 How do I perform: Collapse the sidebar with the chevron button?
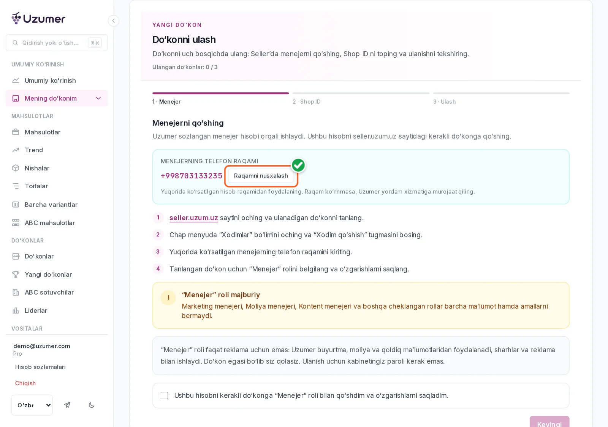pos(113,20)
